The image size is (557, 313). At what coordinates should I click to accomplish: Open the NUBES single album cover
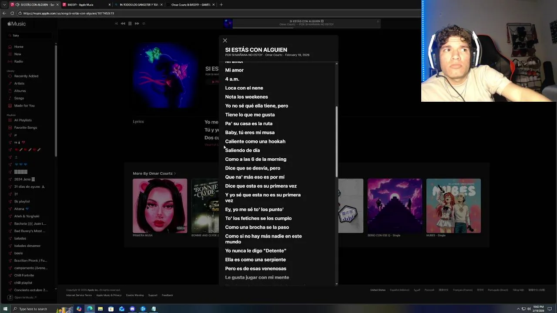point(453,206)
